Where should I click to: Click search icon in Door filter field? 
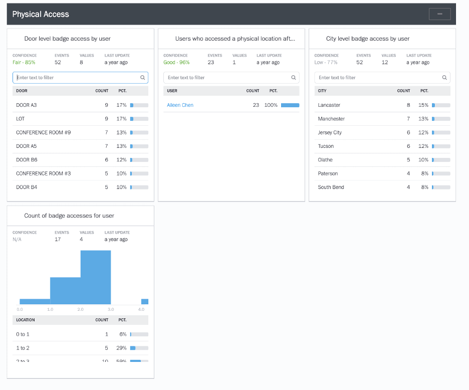pos(142,78)
